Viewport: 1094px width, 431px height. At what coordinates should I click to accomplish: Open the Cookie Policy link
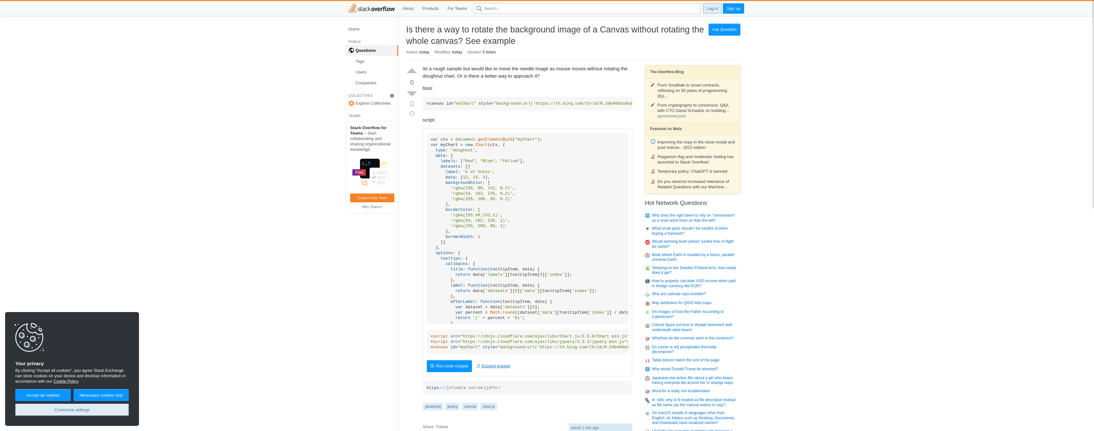point(66,381)
